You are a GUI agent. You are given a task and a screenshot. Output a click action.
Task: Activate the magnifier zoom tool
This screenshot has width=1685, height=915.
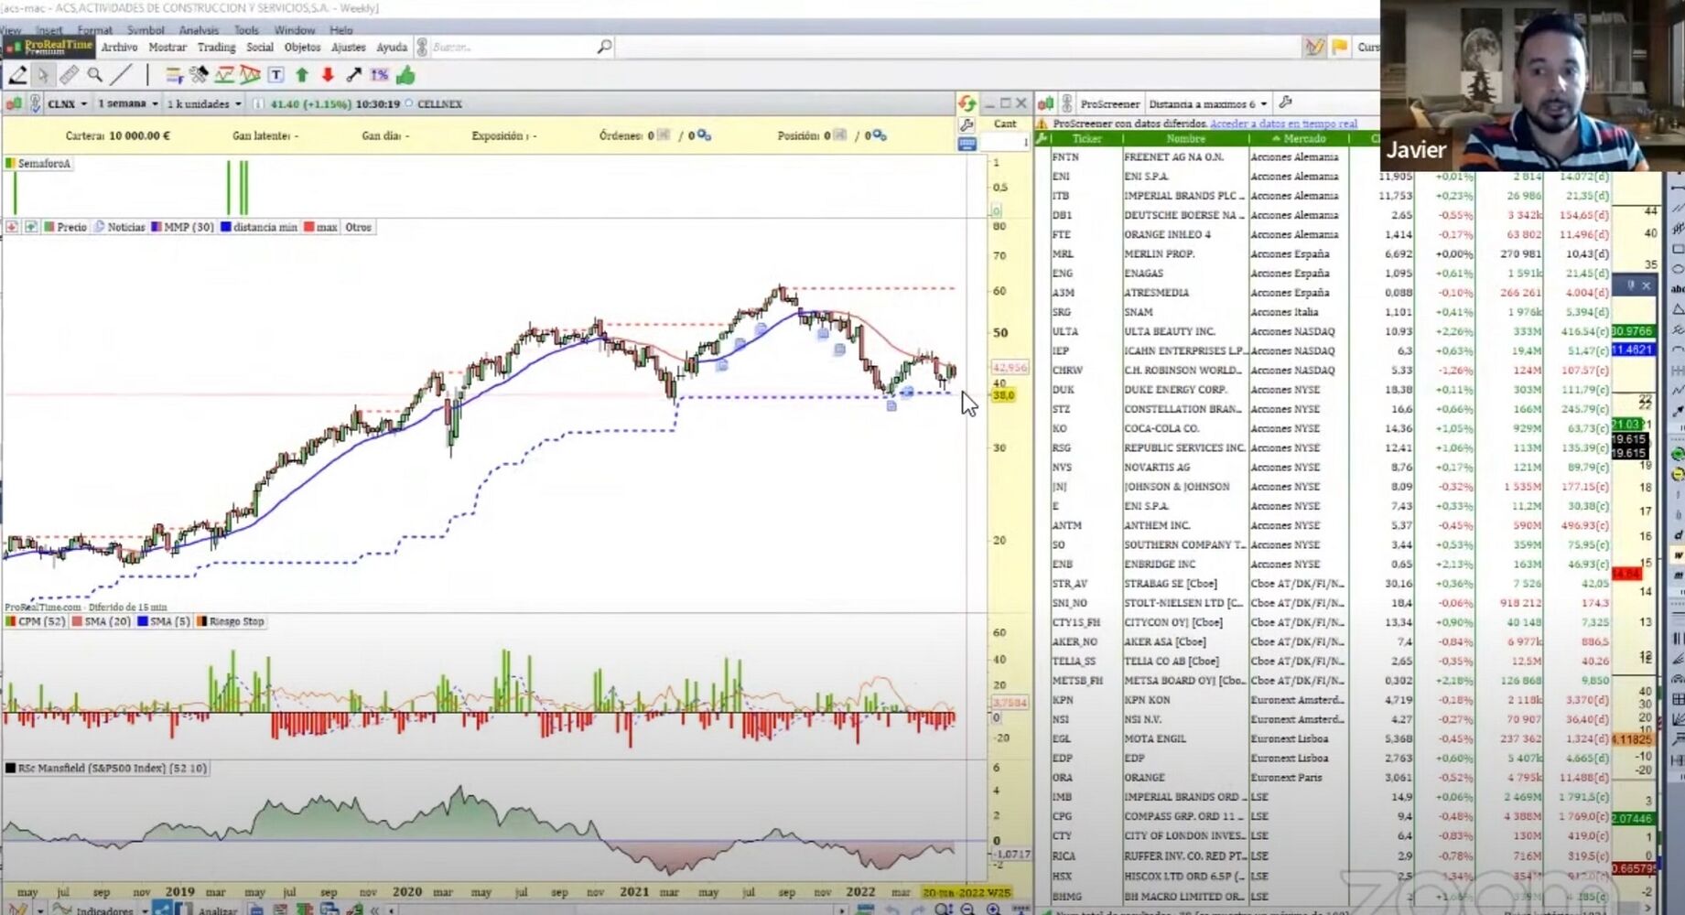click(x=95, y=75)
